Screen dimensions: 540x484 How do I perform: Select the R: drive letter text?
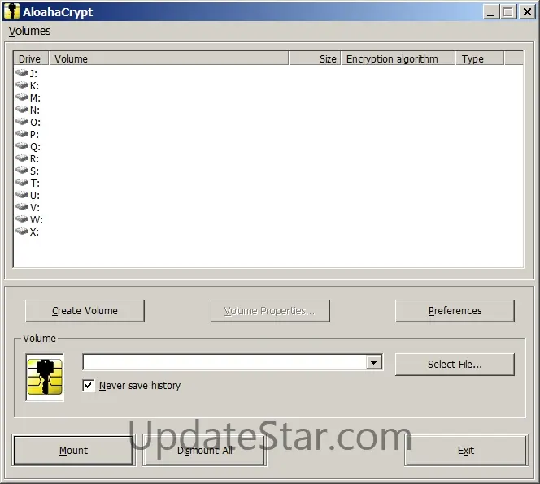[34, 159]
